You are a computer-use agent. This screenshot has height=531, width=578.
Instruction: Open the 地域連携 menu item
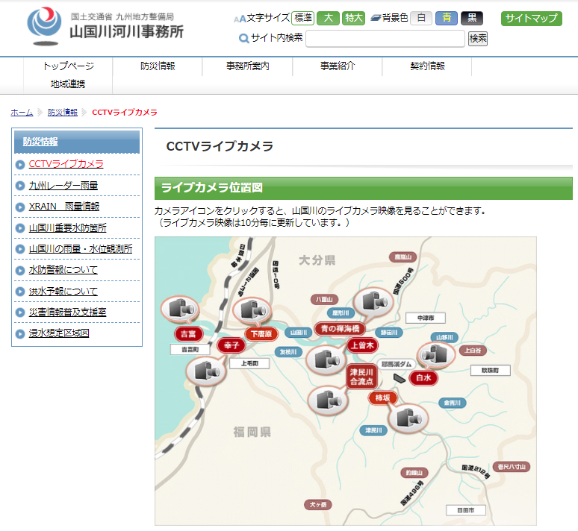68,84
